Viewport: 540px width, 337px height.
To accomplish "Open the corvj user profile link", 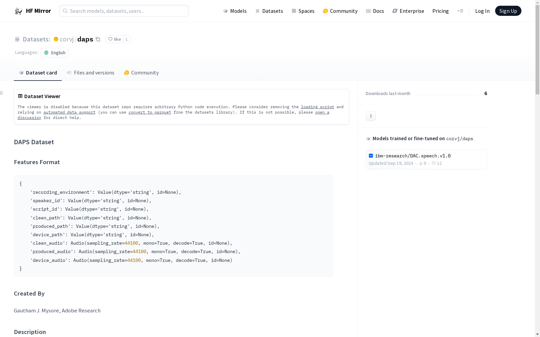I will coord(66,39).
